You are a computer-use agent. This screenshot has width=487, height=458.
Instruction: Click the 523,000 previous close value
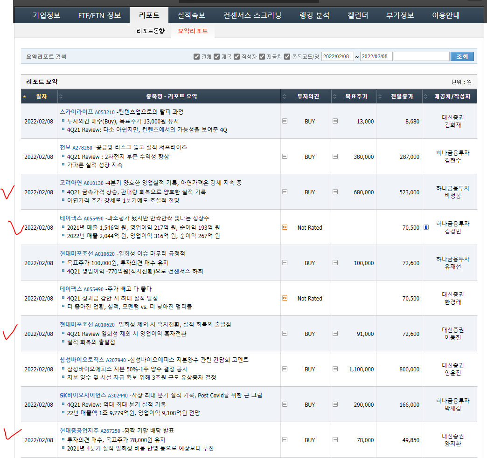[410, 192]
